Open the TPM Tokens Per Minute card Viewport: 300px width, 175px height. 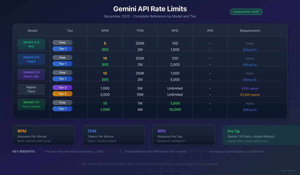(114, 135)
